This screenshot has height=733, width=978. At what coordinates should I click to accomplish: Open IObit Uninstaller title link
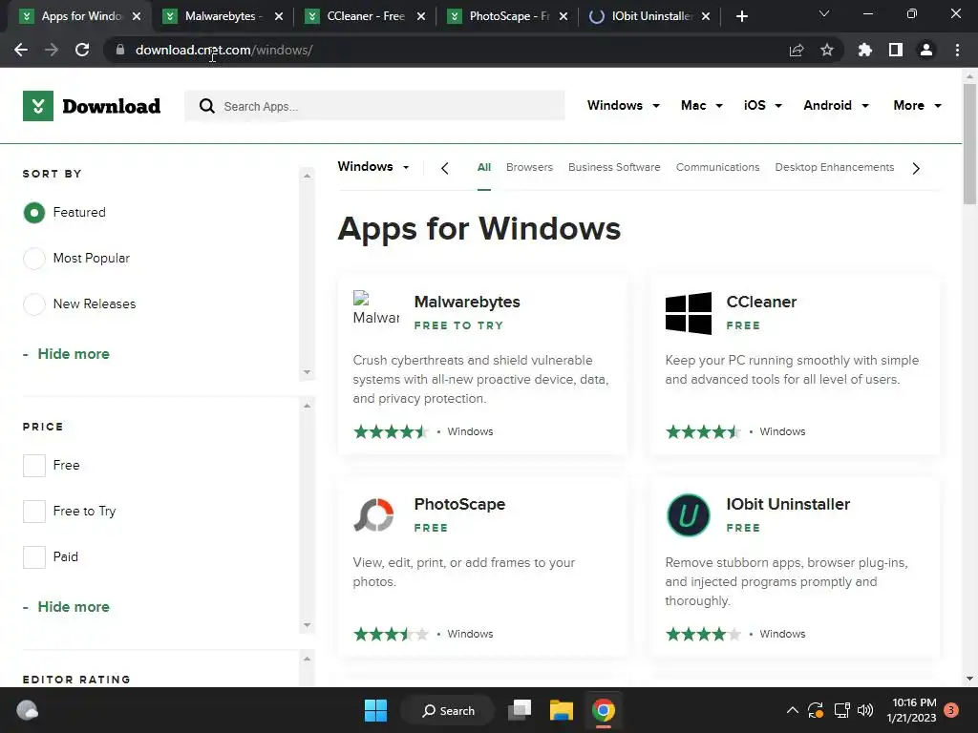pos(788,504)
